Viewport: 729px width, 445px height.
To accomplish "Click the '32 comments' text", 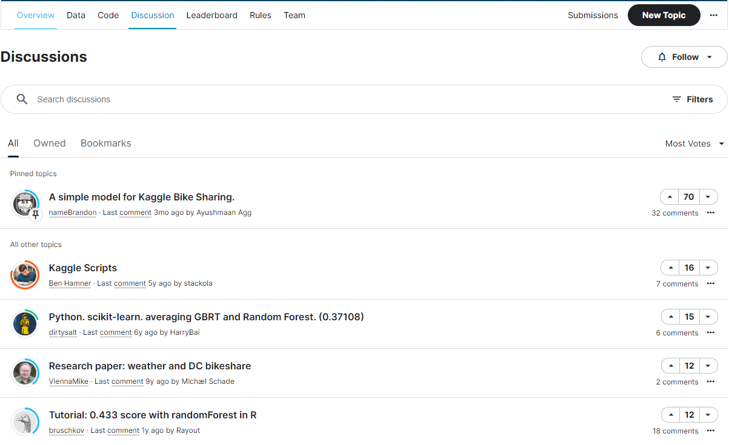I will coord(675,213).
